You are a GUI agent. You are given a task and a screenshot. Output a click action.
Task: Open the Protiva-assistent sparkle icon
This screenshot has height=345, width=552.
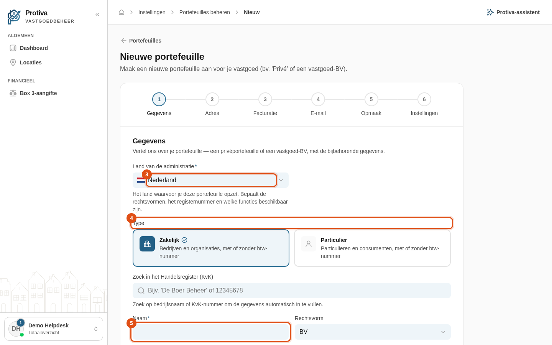pos(490,12)
